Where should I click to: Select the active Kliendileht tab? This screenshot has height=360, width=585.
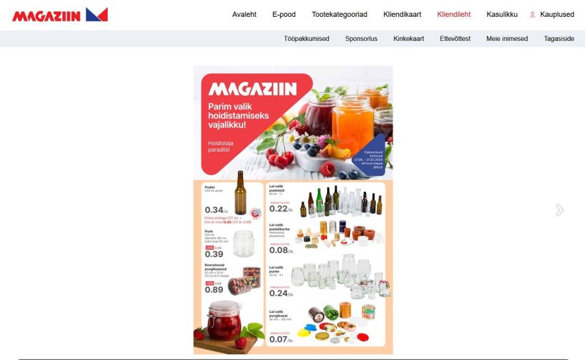[454, 14]
